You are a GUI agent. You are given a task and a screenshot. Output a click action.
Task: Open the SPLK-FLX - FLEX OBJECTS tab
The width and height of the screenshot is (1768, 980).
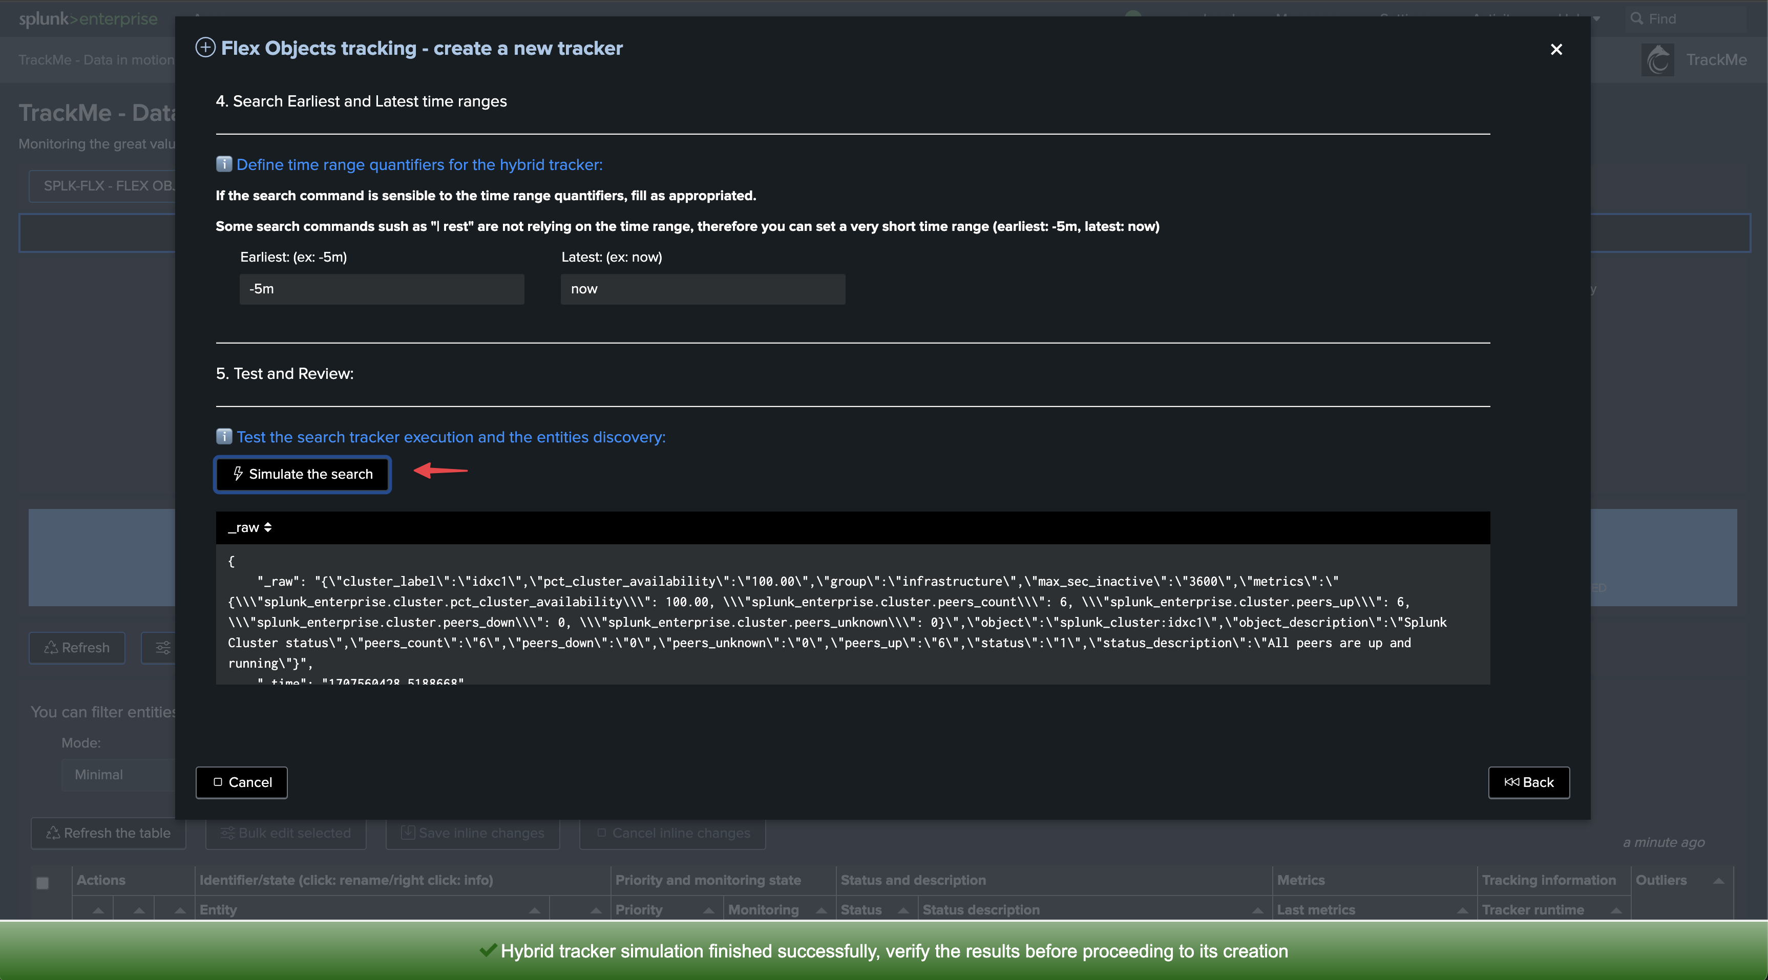point(102,185)
